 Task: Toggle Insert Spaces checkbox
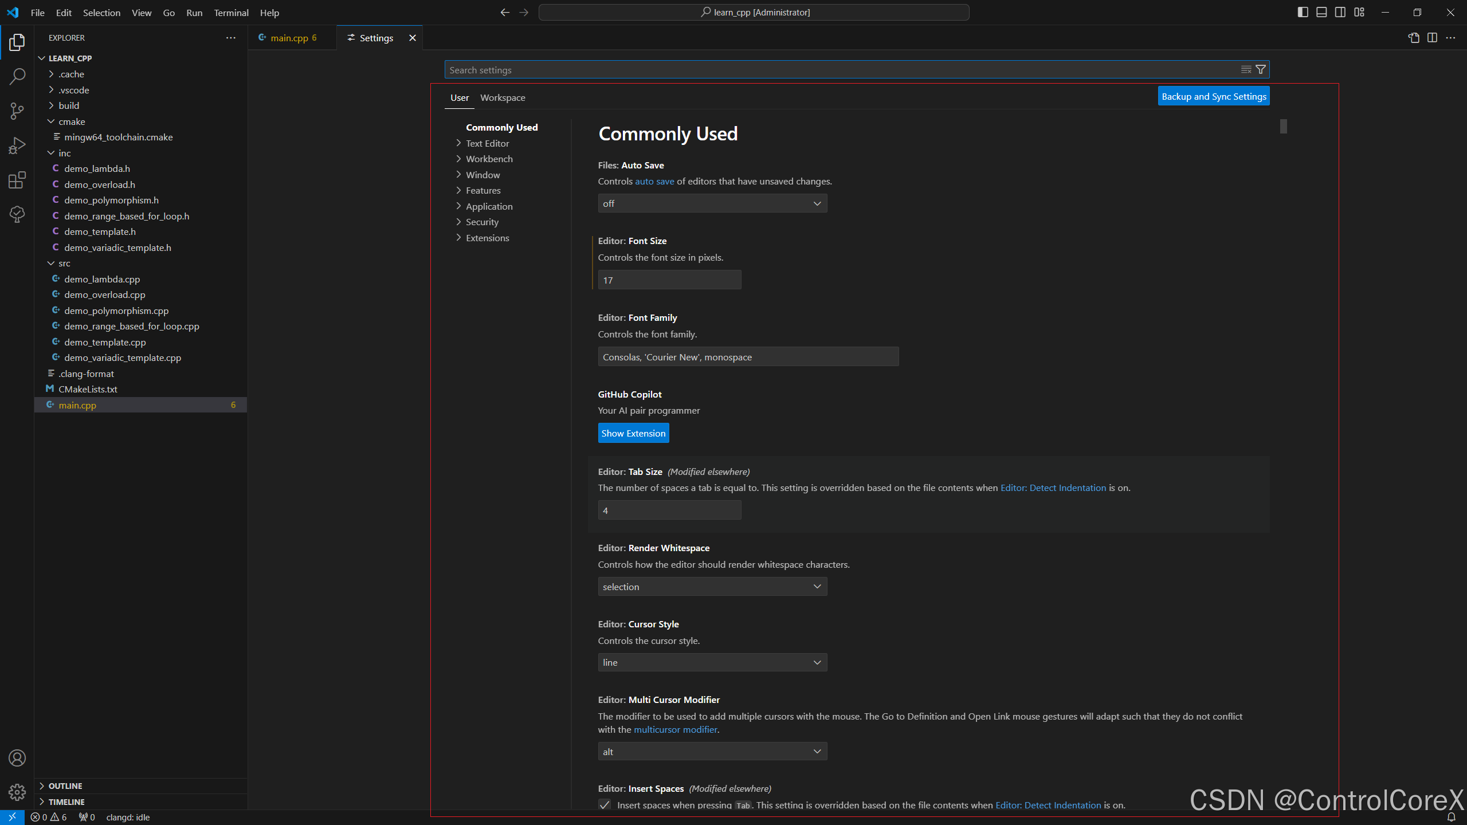tap(605, 804)
